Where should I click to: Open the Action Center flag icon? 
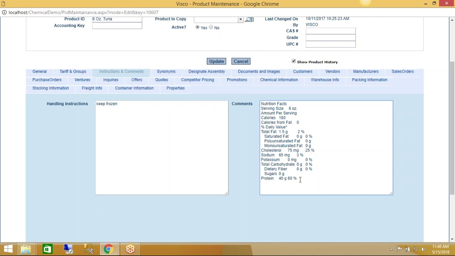400,249
